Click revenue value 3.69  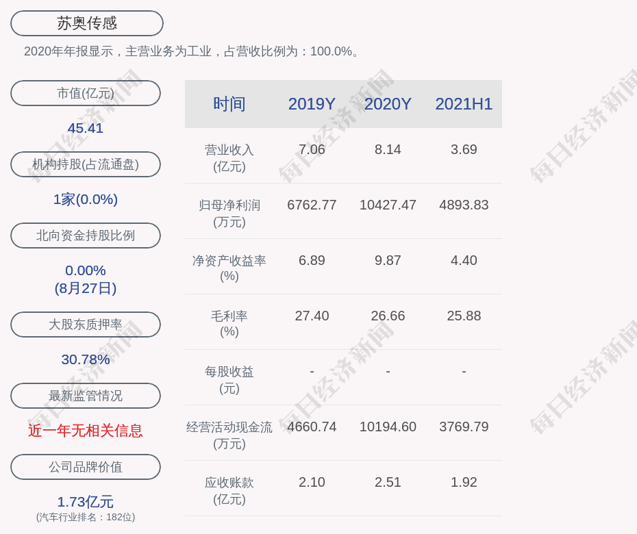[x=464, y=149]
